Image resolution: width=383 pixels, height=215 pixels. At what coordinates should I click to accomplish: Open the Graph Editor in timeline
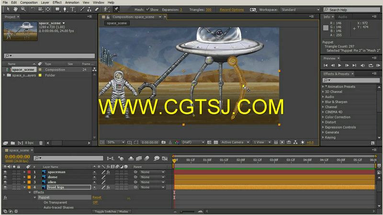pyautogui.click(x=165, y=159)
